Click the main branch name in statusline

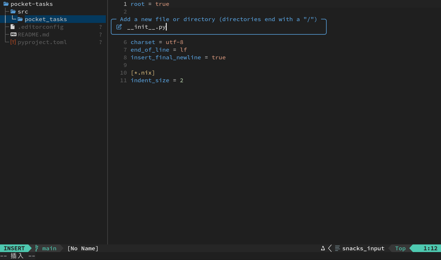pos(49,249)
